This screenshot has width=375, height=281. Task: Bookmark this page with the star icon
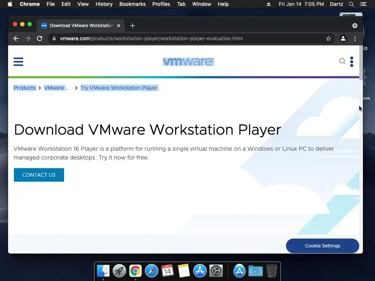(x=328, y=38)
